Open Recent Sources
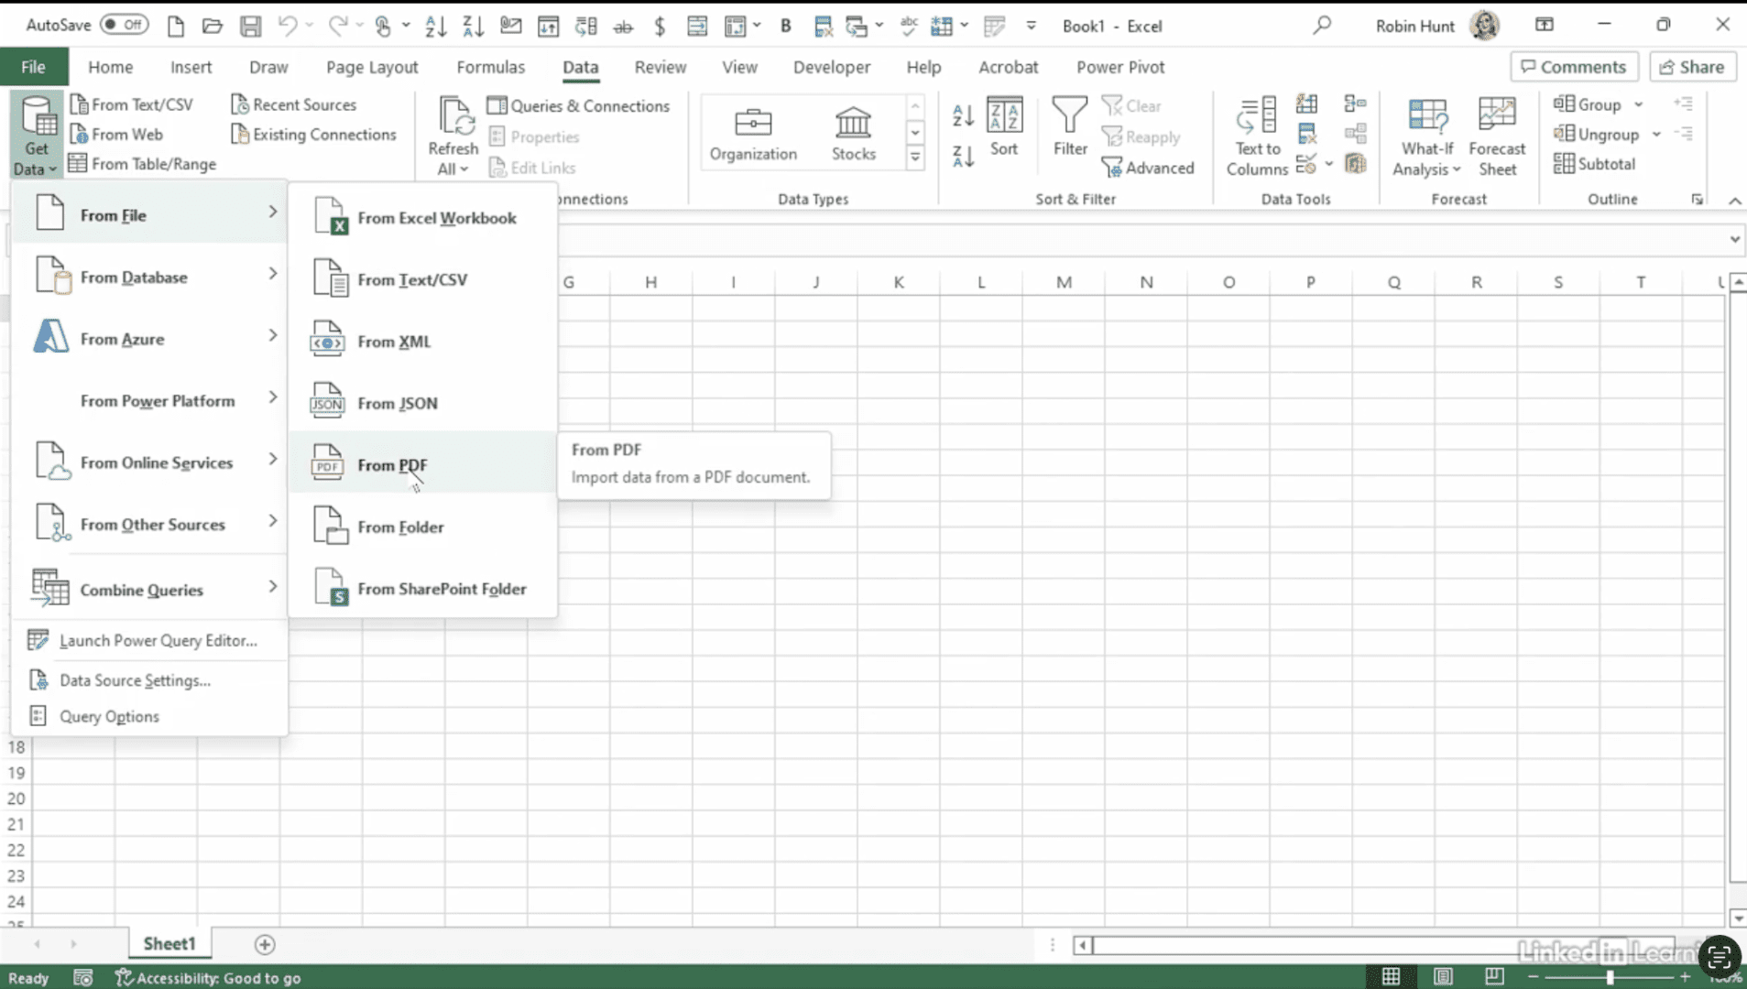The height and width of the screenshot is (989, 1747). [x=294, y=104]
